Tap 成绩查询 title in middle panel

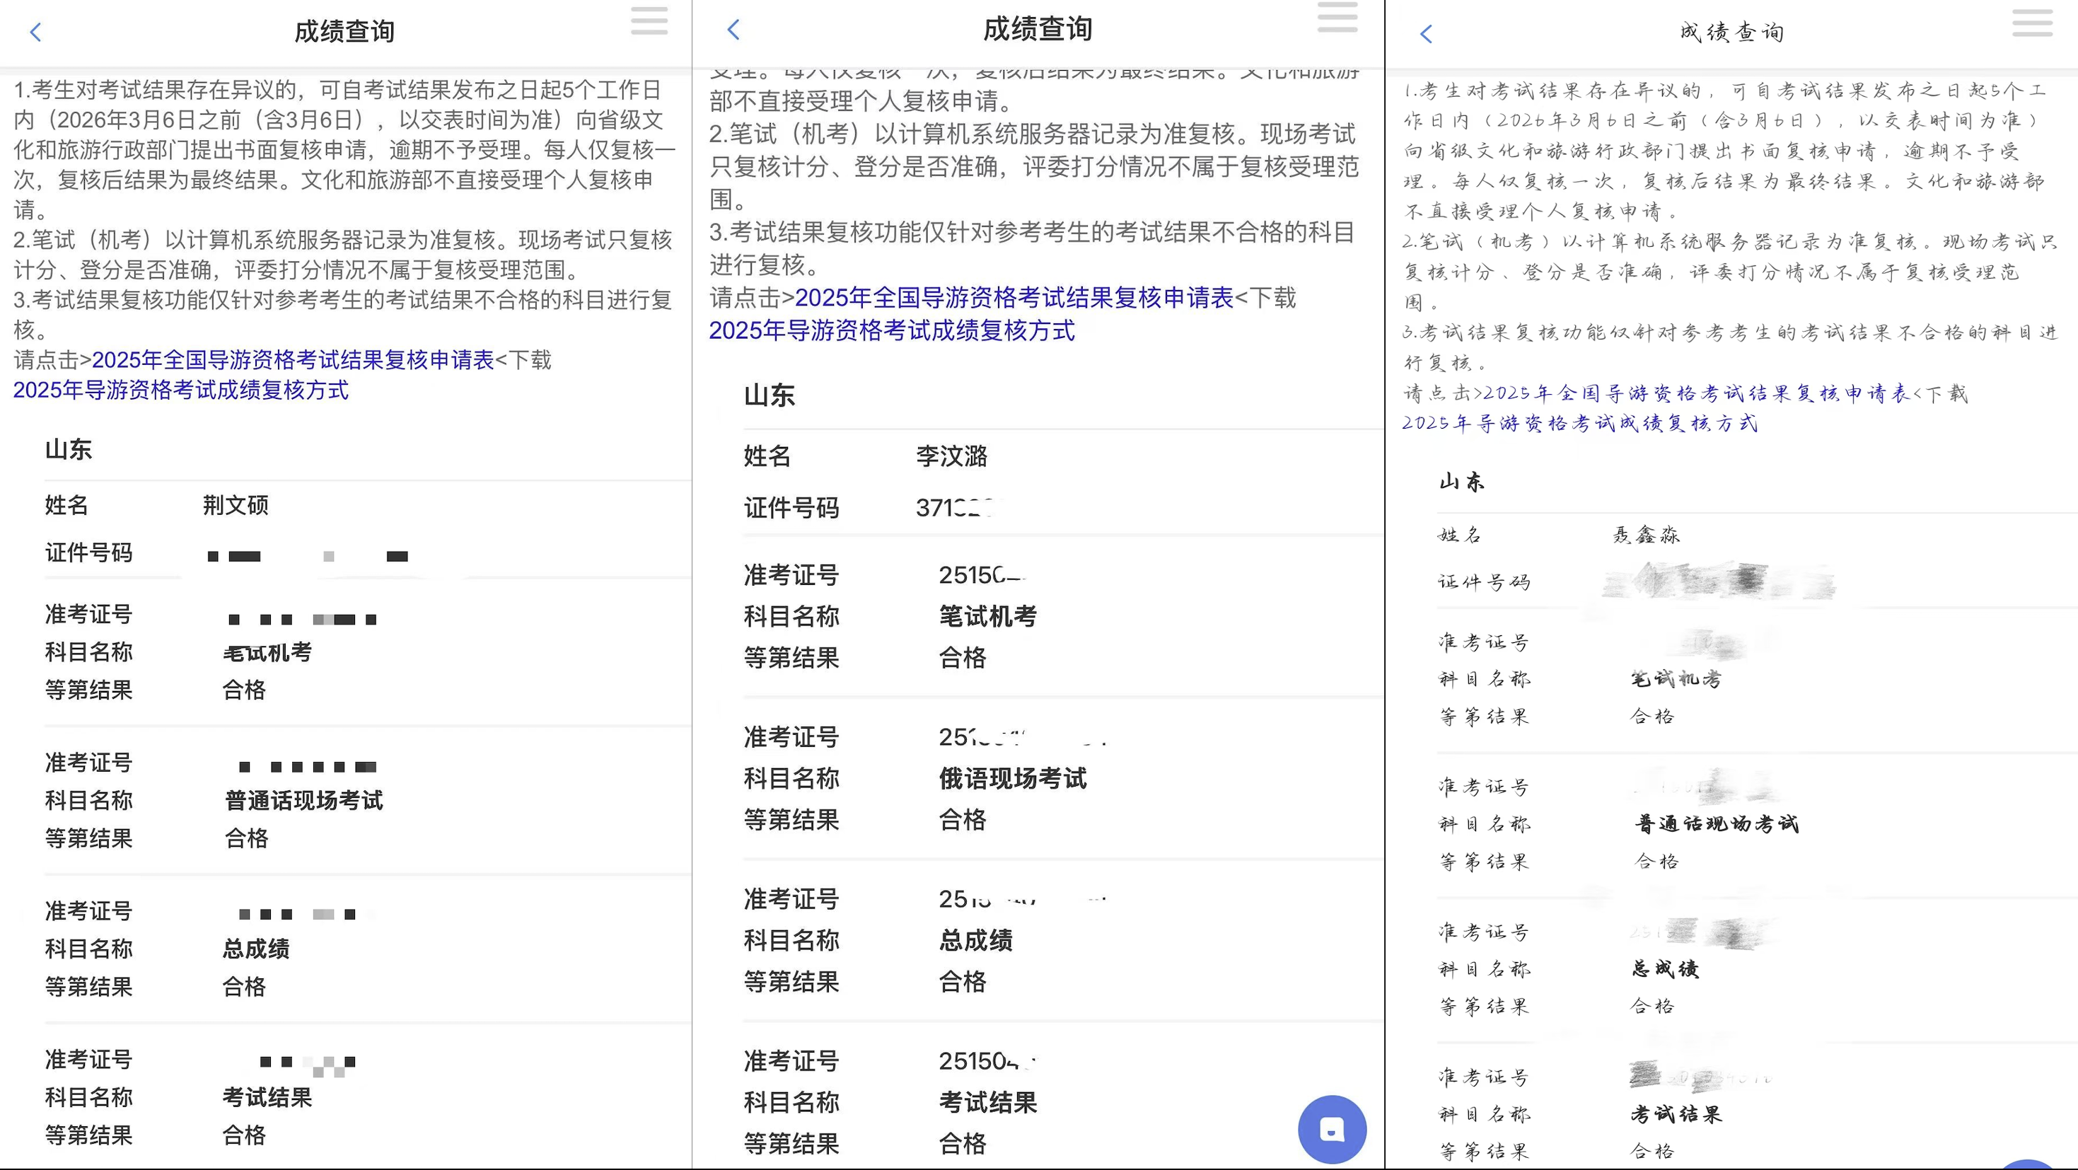(1038, 30)
